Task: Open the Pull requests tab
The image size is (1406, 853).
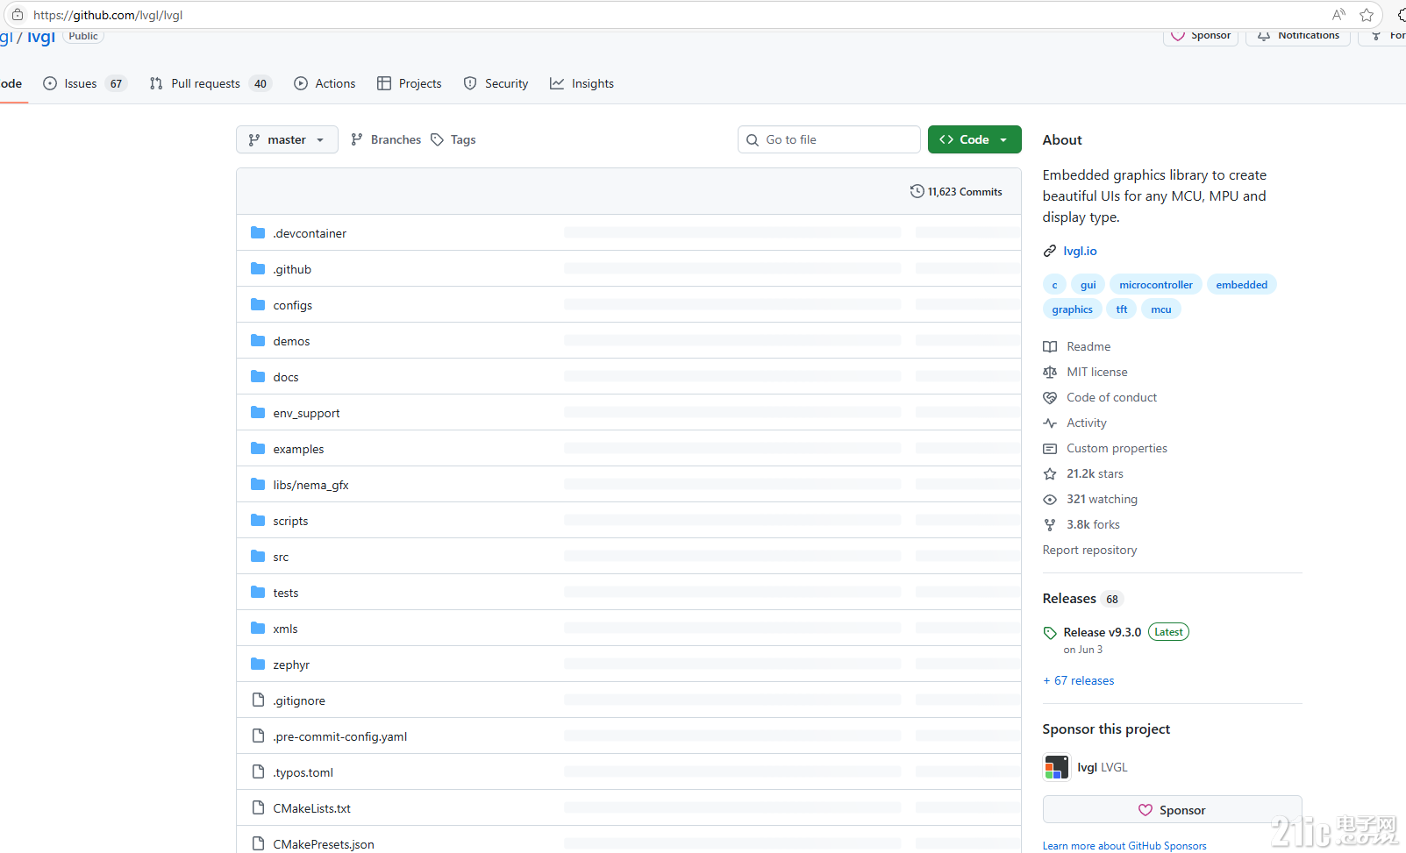Action: pyautogui.click(x=211, y=83)
